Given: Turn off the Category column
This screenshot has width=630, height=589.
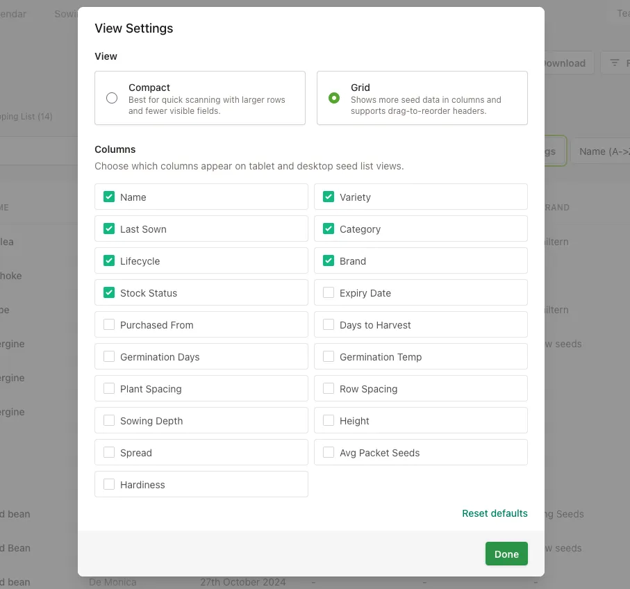Looking at the screenshot, I should click(x=329, y=229).
